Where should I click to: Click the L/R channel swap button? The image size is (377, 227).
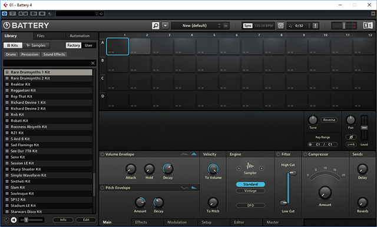coord(351,145)
